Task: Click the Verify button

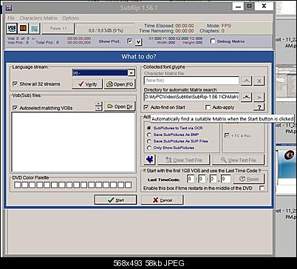Action: coord(87,84)
